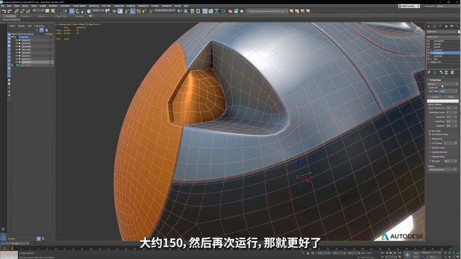Open the Modifiers menu
Image resolution: width=461 pixels, height=259 pixels.
tap(53, 6)
